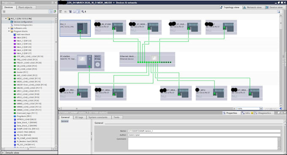The image size is (287, 155).
Task: Select the General properties tab
Action: click(65, 117)
